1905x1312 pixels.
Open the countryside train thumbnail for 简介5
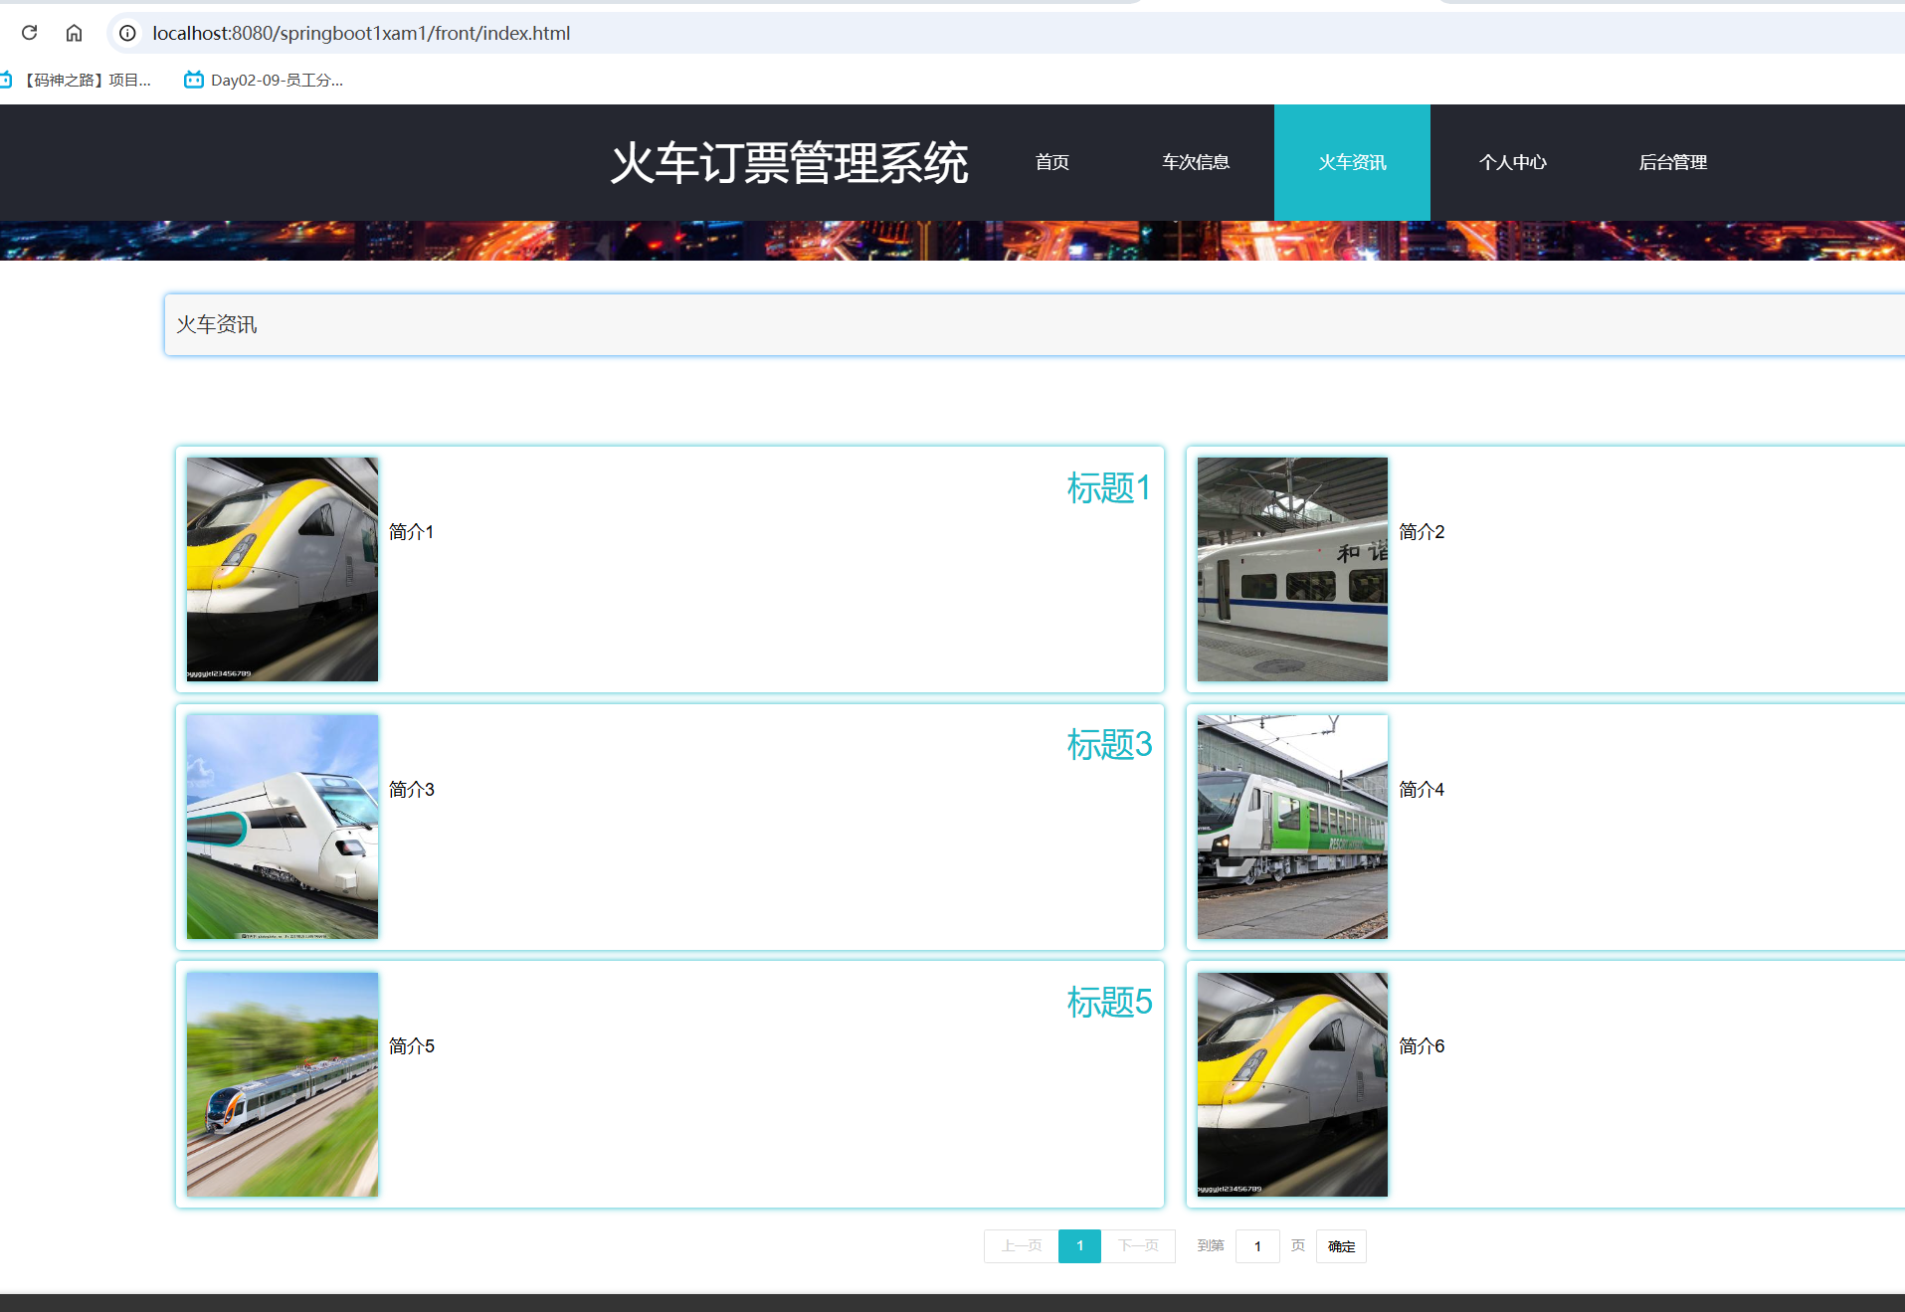pyautogui.click(x=283, y=1084)
